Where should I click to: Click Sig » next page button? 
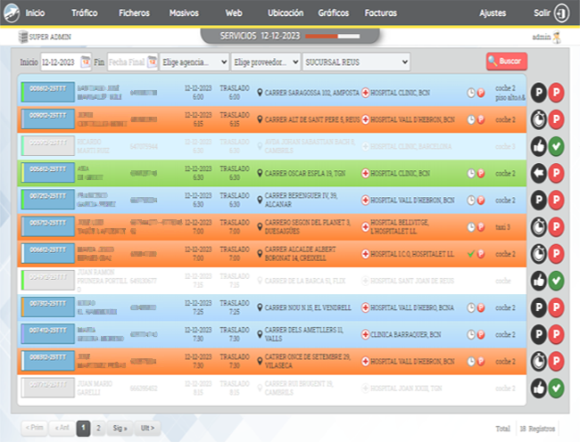tap(120, 428)
